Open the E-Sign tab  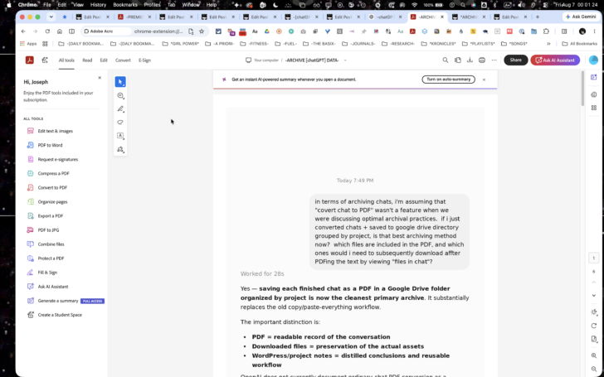tap(145, 60)
